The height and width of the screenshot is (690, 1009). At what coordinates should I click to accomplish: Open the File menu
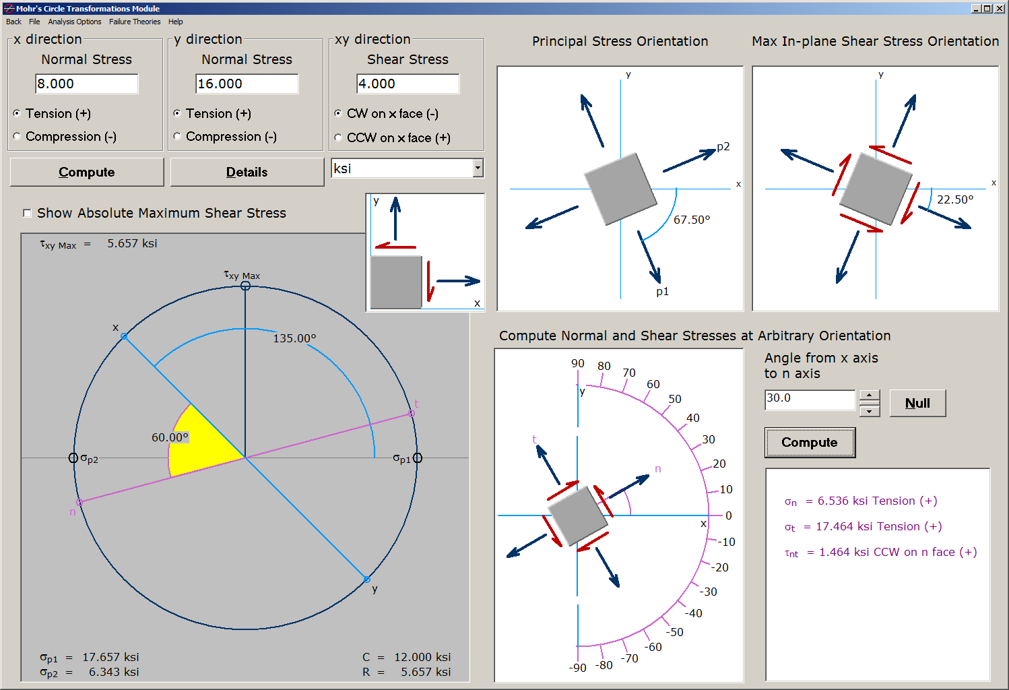34,22
